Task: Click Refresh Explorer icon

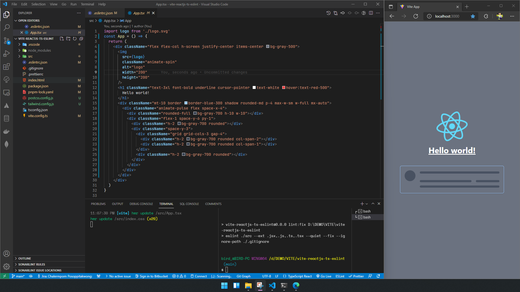Action: tap(75, 39)
